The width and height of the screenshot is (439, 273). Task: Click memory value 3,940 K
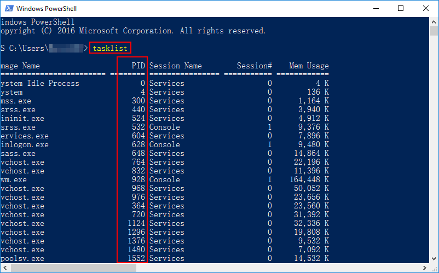point(314,109)
